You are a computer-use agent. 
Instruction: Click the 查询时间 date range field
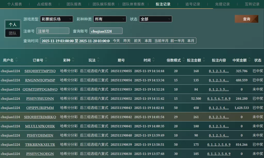tap(75, 41)
